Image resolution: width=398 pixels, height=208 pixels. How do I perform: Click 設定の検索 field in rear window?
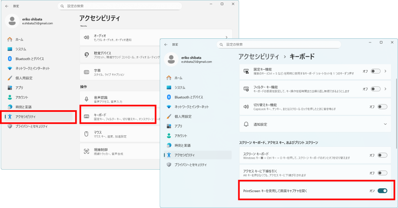pyautogui.click(x=119, y=6)
